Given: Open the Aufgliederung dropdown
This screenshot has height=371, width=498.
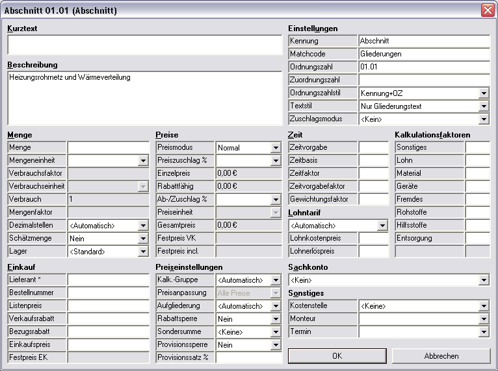Looking at the screenshot, I should pos(276,305).
